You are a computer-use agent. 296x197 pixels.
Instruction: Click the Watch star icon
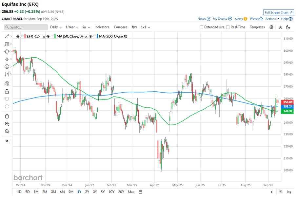pos(261,19)
